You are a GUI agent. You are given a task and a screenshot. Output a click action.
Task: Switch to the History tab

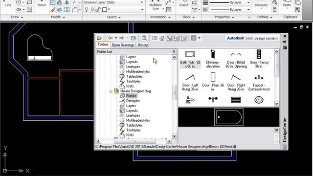tap(142, 45)
